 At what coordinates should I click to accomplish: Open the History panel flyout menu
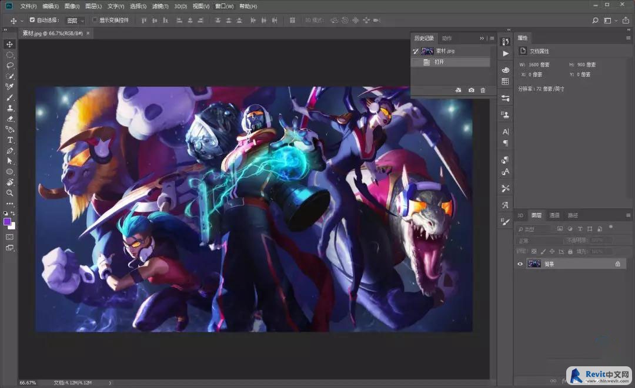pos(492,38)
